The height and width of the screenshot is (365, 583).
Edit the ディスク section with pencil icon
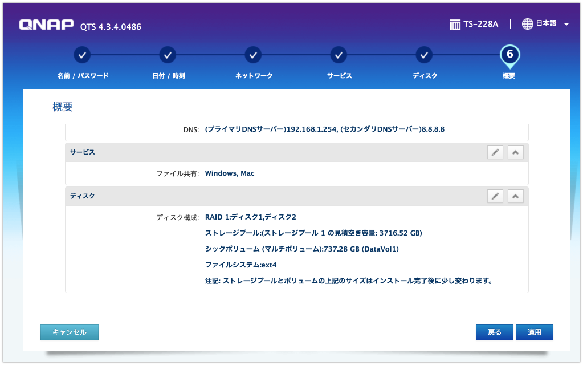[x=495, y=196]
